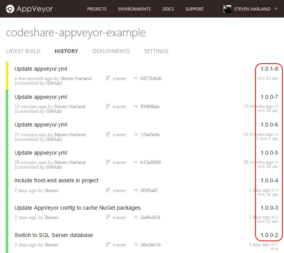
Task: Go to Docs in top navigation
Action: coord(168,9)
